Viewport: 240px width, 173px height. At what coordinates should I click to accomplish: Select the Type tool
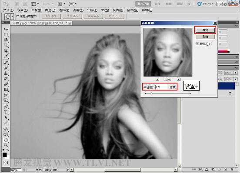[6, 112]
